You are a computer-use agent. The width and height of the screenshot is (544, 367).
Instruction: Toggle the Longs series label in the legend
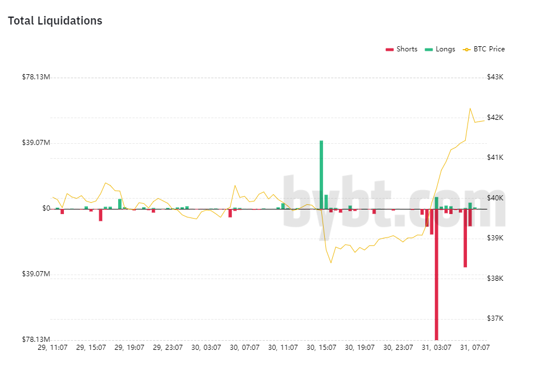[445, 50]
